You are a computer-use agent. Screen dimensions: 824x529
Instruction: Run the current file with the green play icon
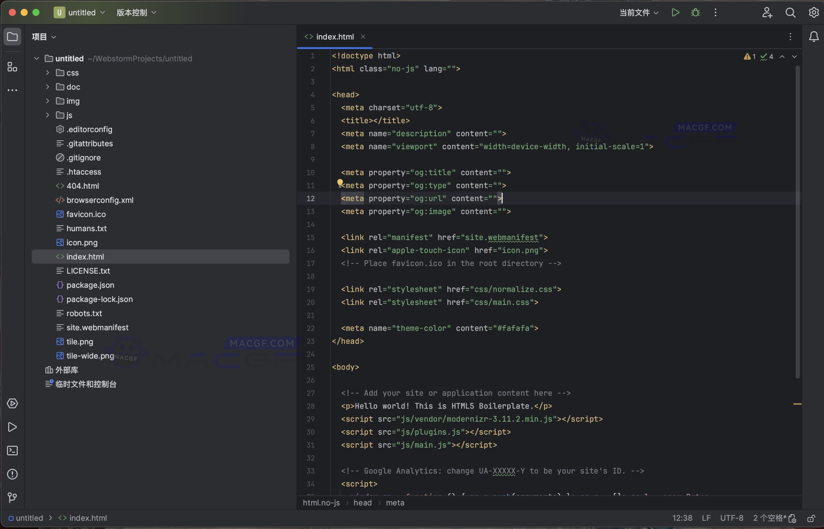(675, 12)
